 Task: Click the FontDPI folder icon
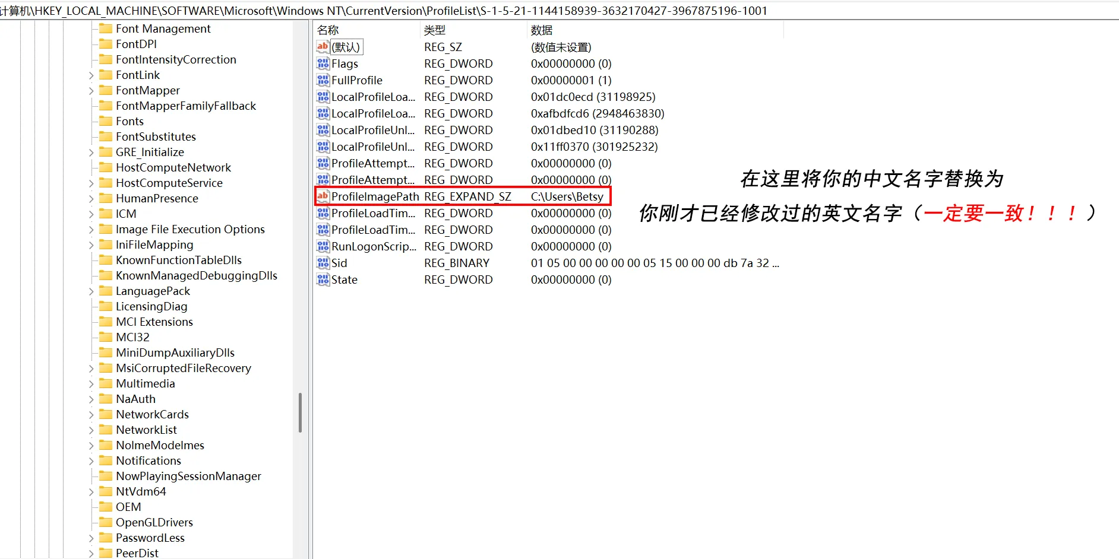[106, 44]
